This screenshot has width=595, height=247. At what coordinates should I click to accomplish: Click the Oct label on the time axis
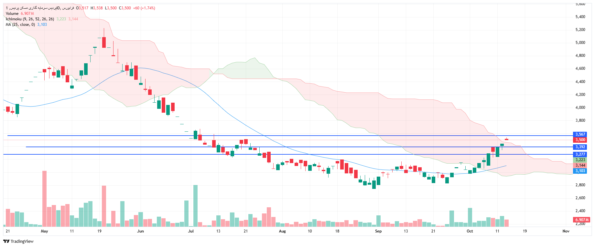tap(470, 231)
